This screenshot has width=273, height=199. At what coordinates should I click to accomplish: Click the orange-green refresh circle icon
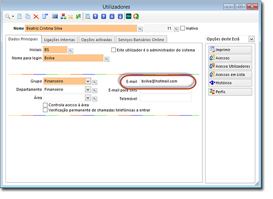click(x=136, y=16)
